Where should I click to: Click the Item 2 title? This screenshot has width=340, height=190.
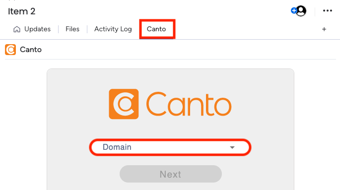21,11
